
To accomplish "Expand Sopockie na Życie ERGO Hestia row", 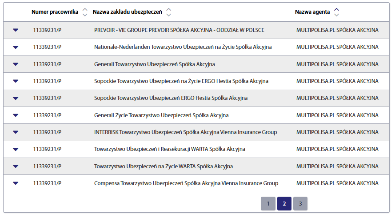I will pos(16,81).
